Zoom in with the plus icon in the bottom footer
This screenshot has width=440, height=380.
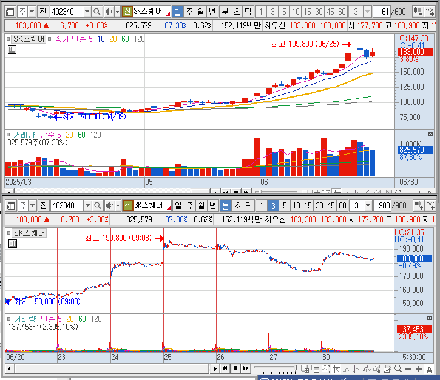[x=419, y=369]
